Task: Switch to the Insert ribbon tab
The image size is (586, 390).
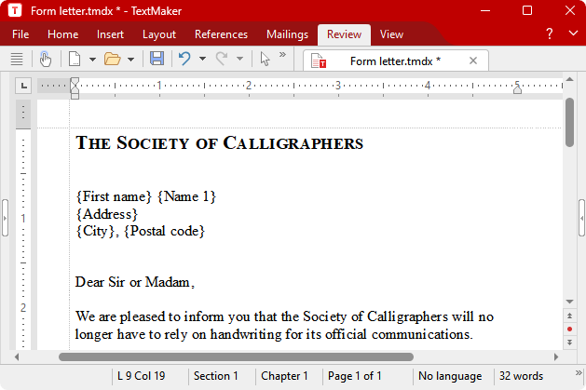Action: coord(110,34)
